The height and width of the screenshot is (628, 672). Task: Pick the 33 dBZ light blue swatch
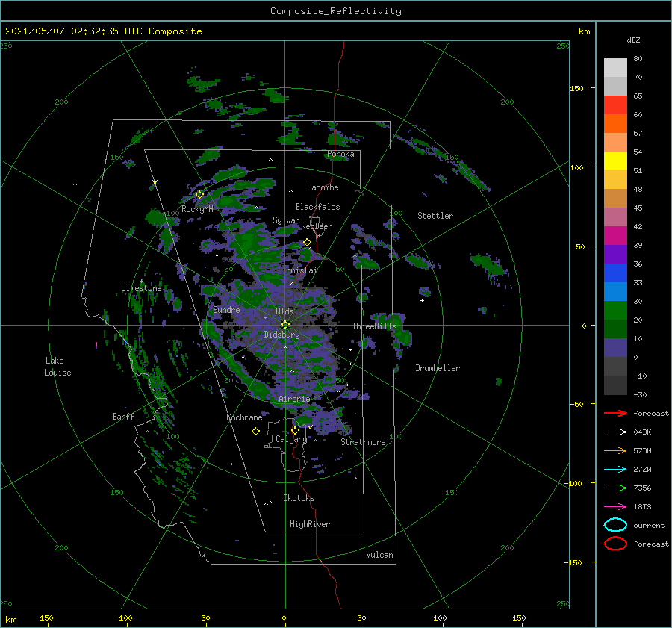[x=615, y=291]
